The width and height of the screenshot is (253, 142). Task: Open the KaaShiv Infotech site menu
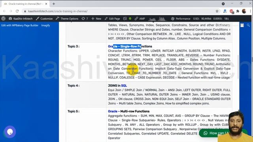[x=21, y=19]
